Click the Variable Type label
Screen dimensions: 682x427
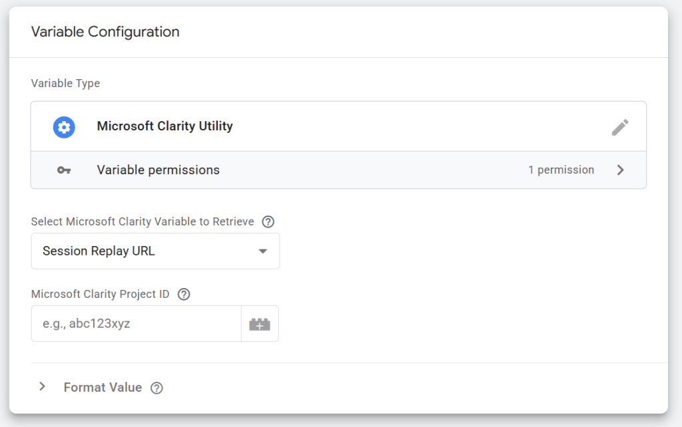[65, 83]
